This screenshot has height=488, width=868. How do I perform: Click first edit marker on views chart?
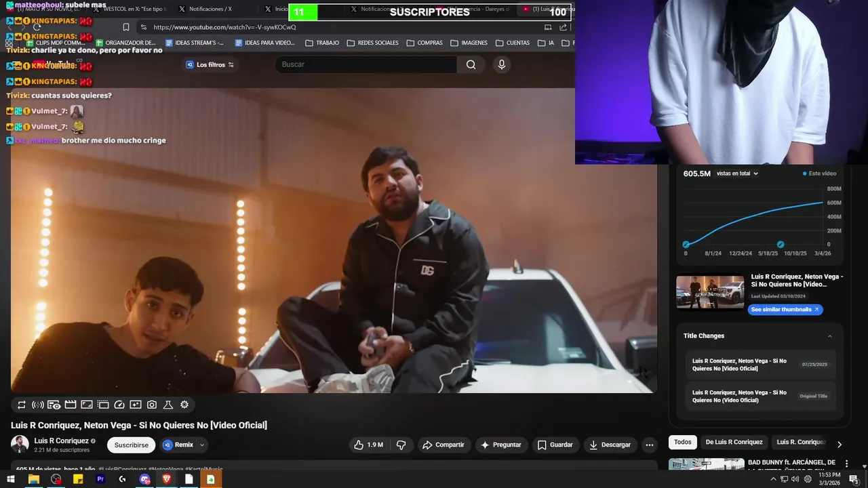(686, 245)
